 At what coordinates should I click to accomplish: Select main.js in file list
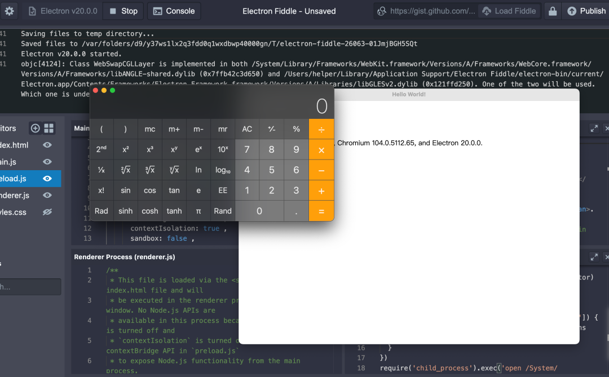(8, 162)
